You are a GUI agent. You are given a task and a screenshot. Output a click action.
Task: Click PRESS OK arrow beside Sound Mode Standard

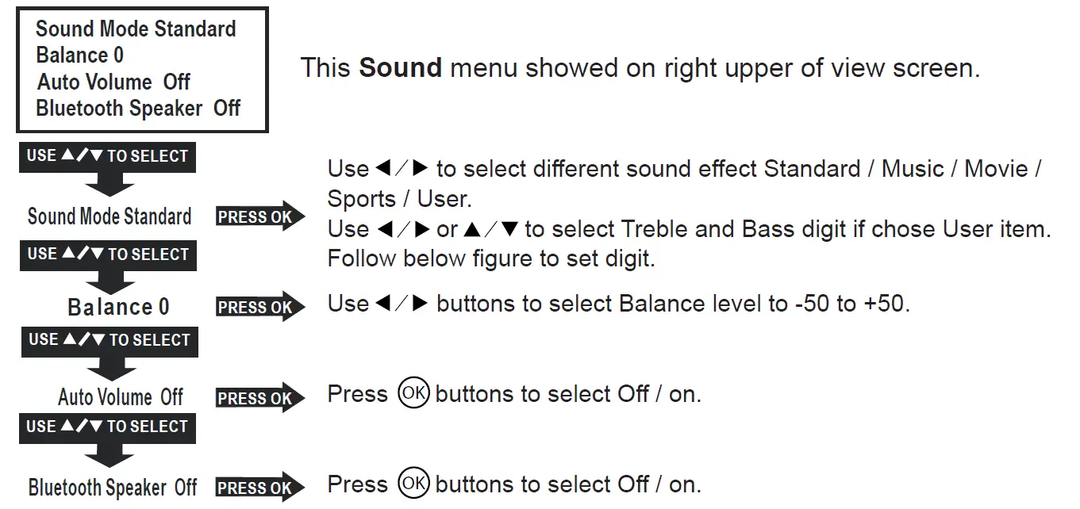(258, 216)
